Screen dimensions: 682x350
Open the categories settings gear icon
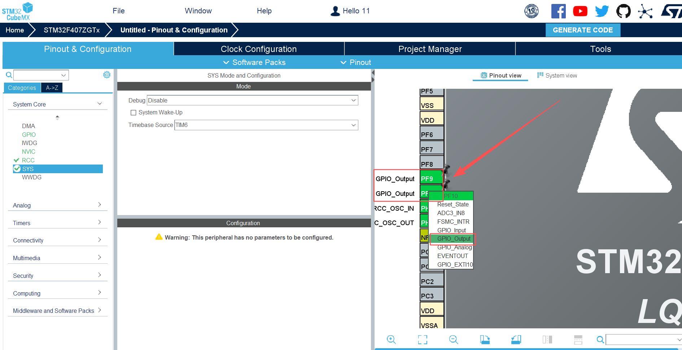coord(107,75)
